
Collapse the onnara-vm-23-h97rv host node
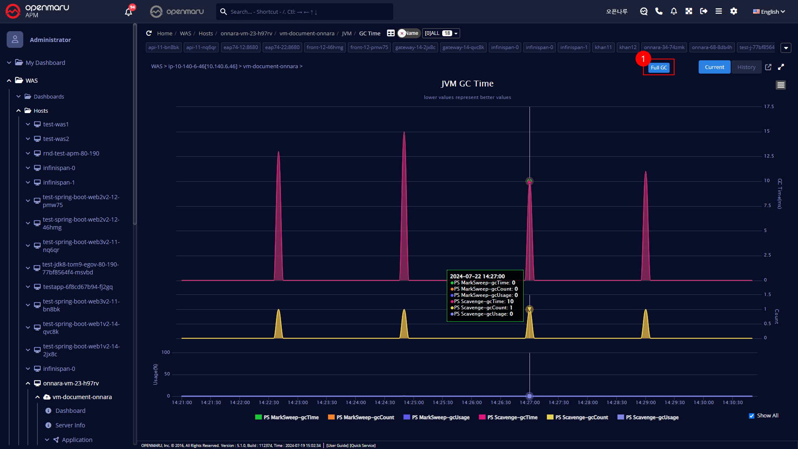(28, 383)
